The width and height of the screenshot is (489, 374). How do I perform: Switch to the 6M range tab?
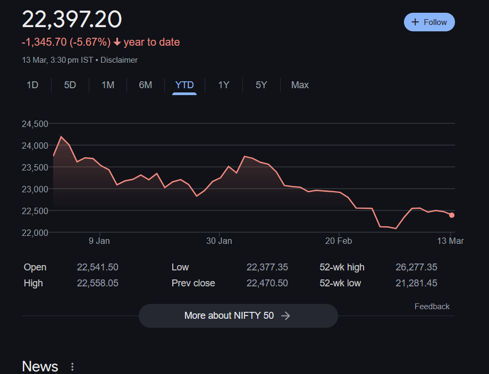click(x=145, y=85)
